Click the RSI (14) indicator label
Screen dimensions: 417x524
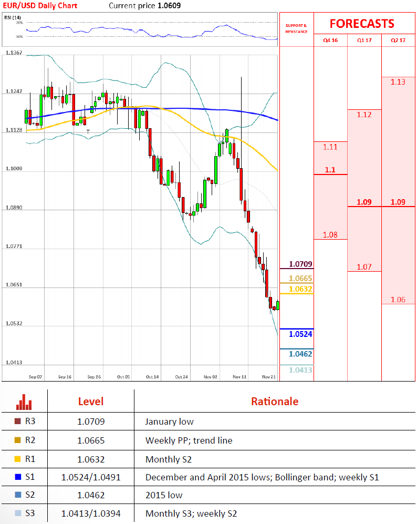pyautogui.click(x=13, y=17)
